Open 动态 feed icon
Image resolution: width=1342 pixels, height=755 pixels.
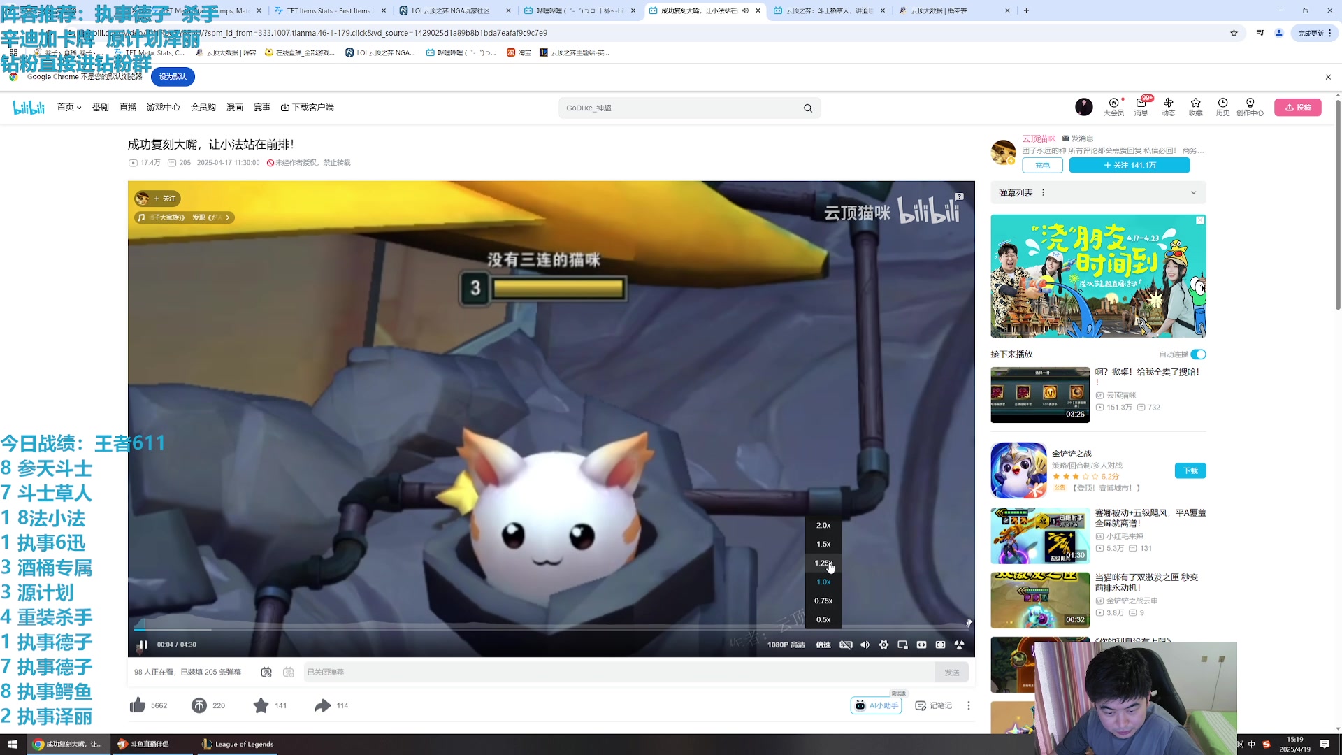pyautogui.click(x=1169, y=107)
